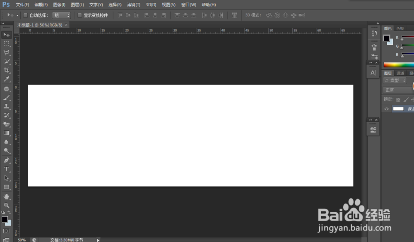Open the 文件(F) menu
Screen dimensions: 414x242
click(22, 5)
